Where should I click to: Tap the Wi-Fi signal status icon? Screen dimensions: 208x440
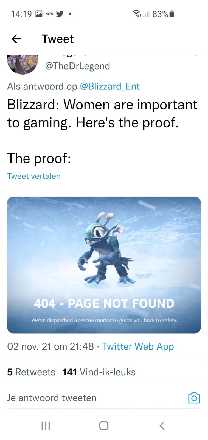coord(137,14)
